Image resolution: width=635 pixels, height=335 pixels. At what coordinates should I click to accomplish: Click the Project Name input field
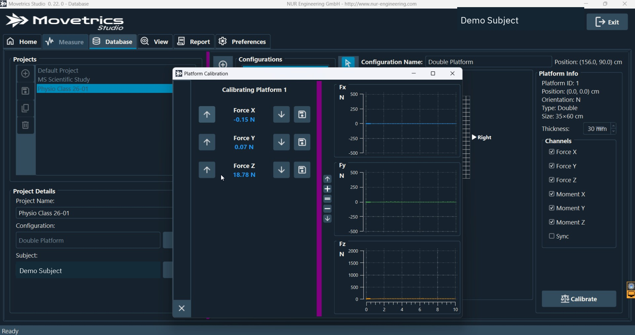click(x=94, y=213)
